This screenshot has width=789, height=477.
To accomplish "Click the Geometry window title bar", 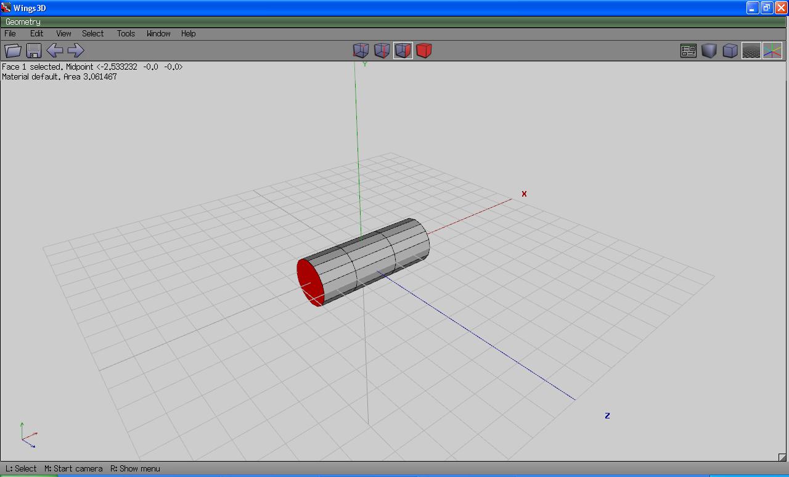I will (394, 22).
